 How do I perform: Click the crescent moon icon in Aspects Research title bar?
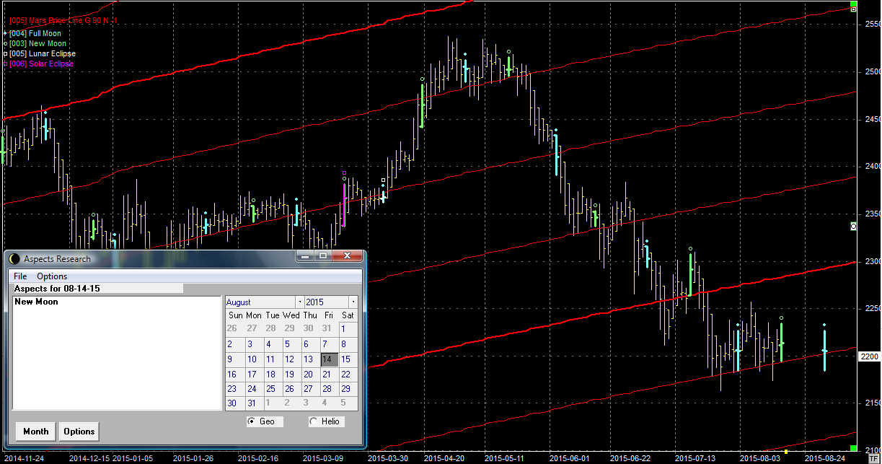tap(14, 258)
